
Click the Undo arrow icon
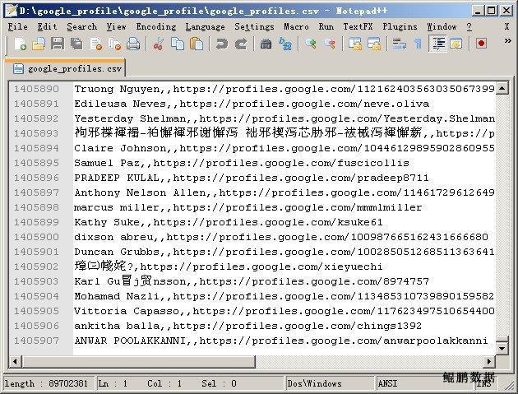pyautogui.click(x=222, y=44)
